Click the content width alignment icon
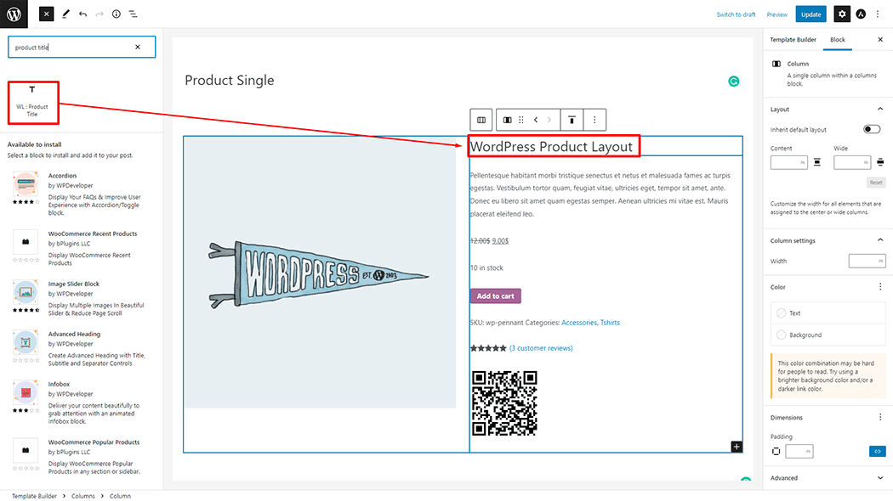The height and width of the screenshot is (501, 893). (x=817, y=163)
